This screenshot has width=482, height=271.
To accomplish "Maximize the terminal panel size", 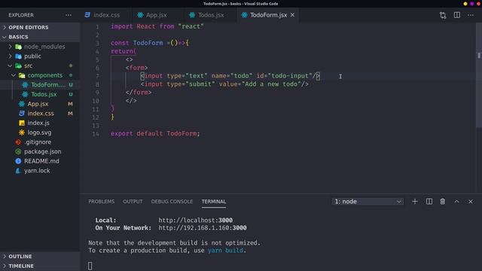I will coord(457,202).
